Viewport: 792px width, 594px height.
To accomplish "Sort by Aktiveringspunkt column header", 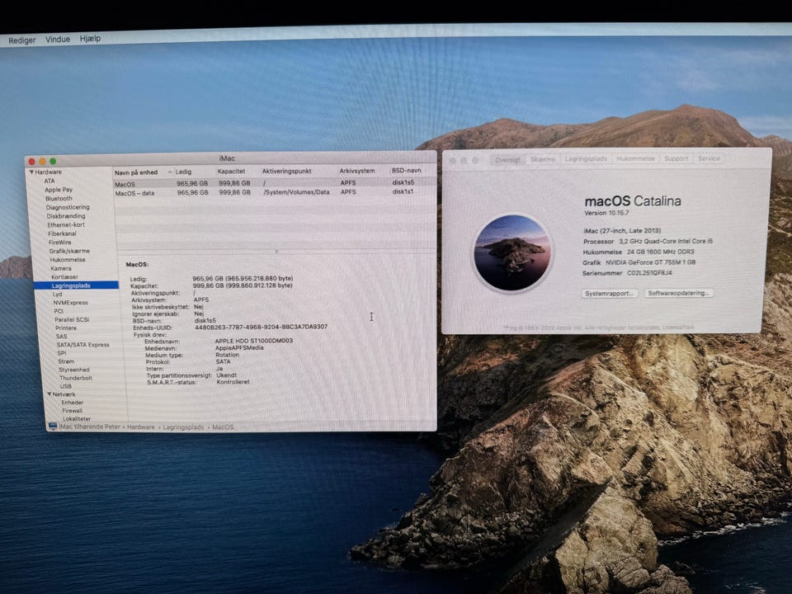I will [x=286, y=172].
